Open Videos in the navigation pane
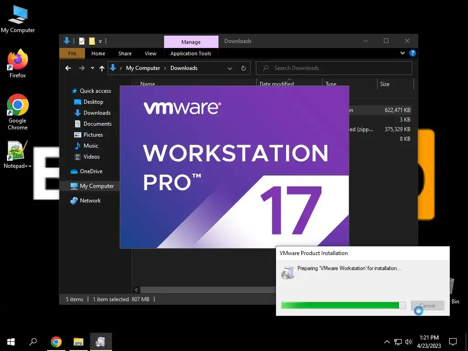 (x=87, y=157)
